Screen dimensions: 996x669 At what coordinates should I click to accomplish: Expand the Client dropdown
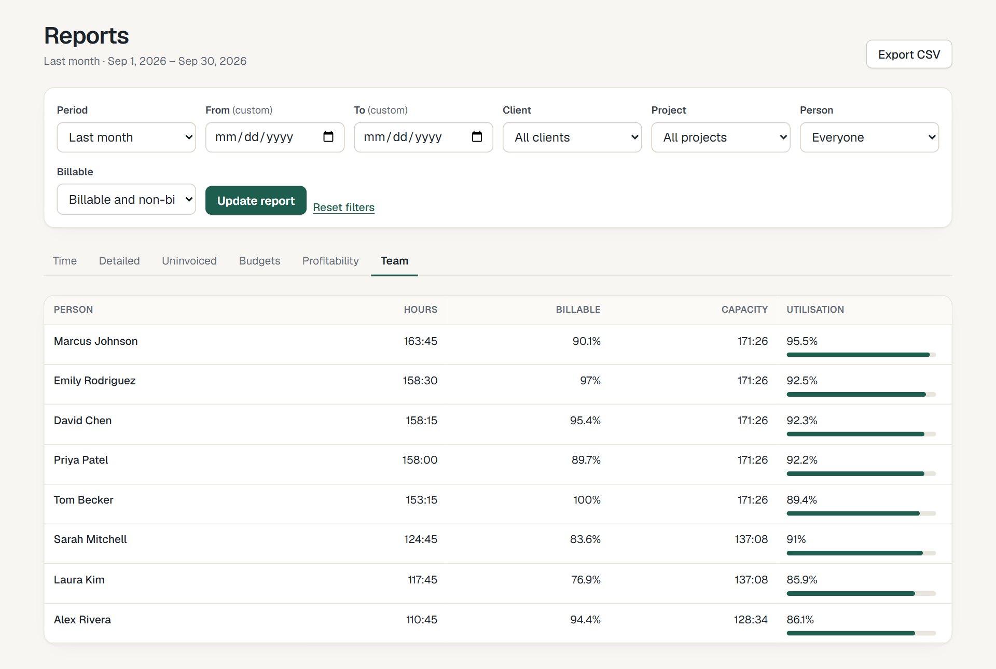(x=572, y=137)
